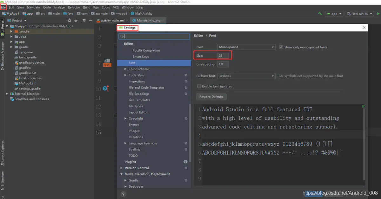Image resolution: width=381 pixels, height=199 pixels.
Task: Uncheck Show only monospaced fonts
Action: click(x=281, y=47)
